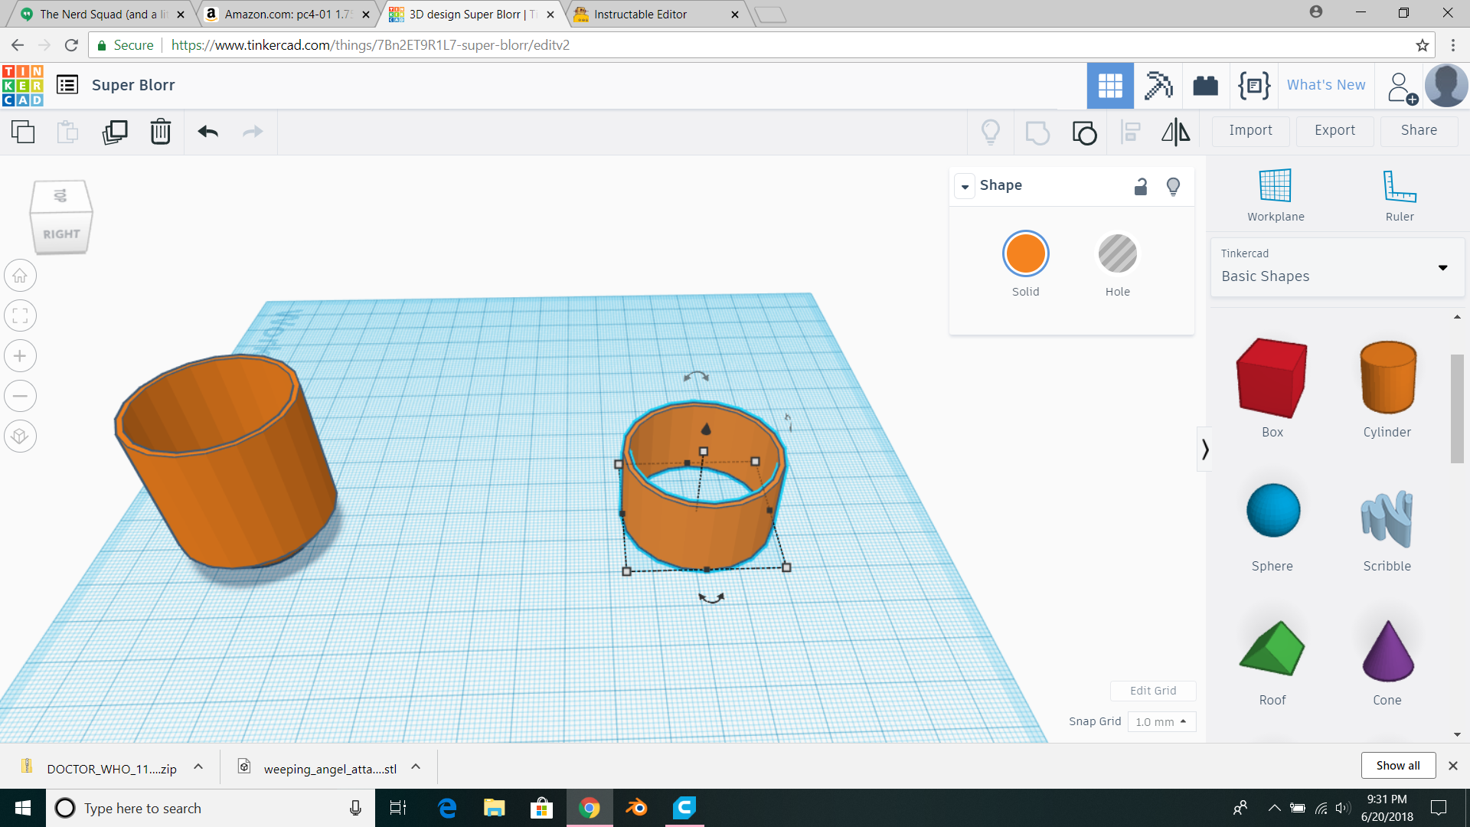Click the Import button

1250,131
